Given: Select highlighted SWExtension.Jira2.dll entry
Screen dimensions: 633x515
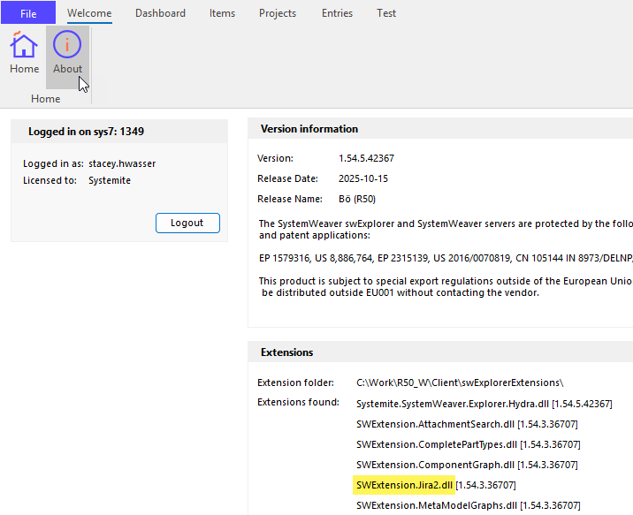Looking at the screenshot, I should (x=404, y=485).
